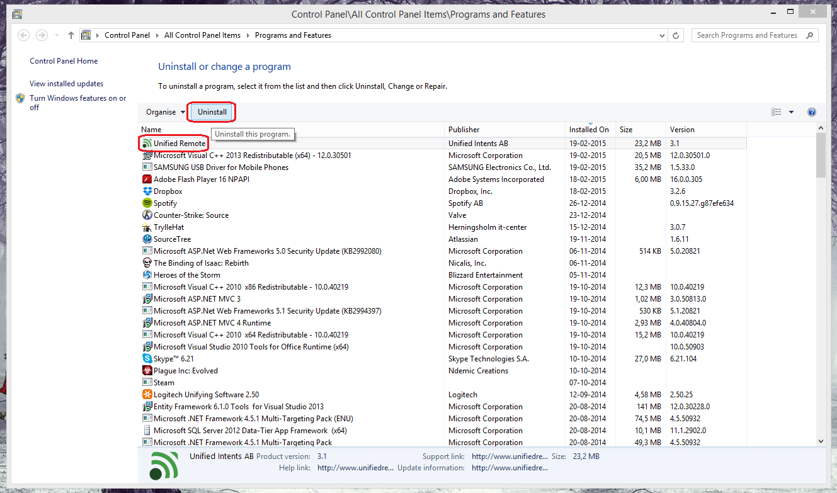Sort list by Version column header

[x=706, y=130]
